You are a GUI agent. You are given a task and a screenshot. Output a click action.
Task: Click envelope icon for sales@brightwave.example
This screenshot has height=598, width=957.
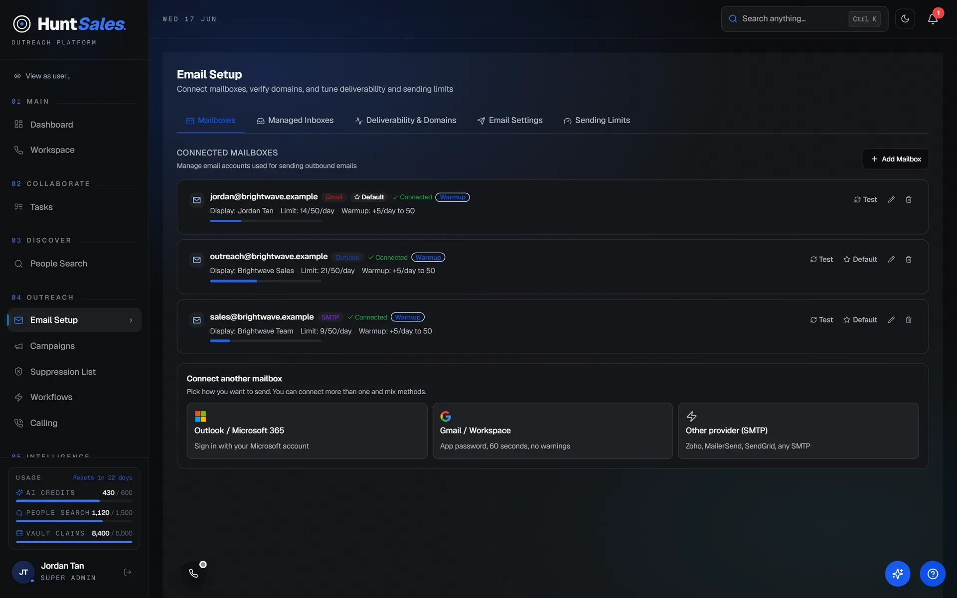click(x=197, y=320)
